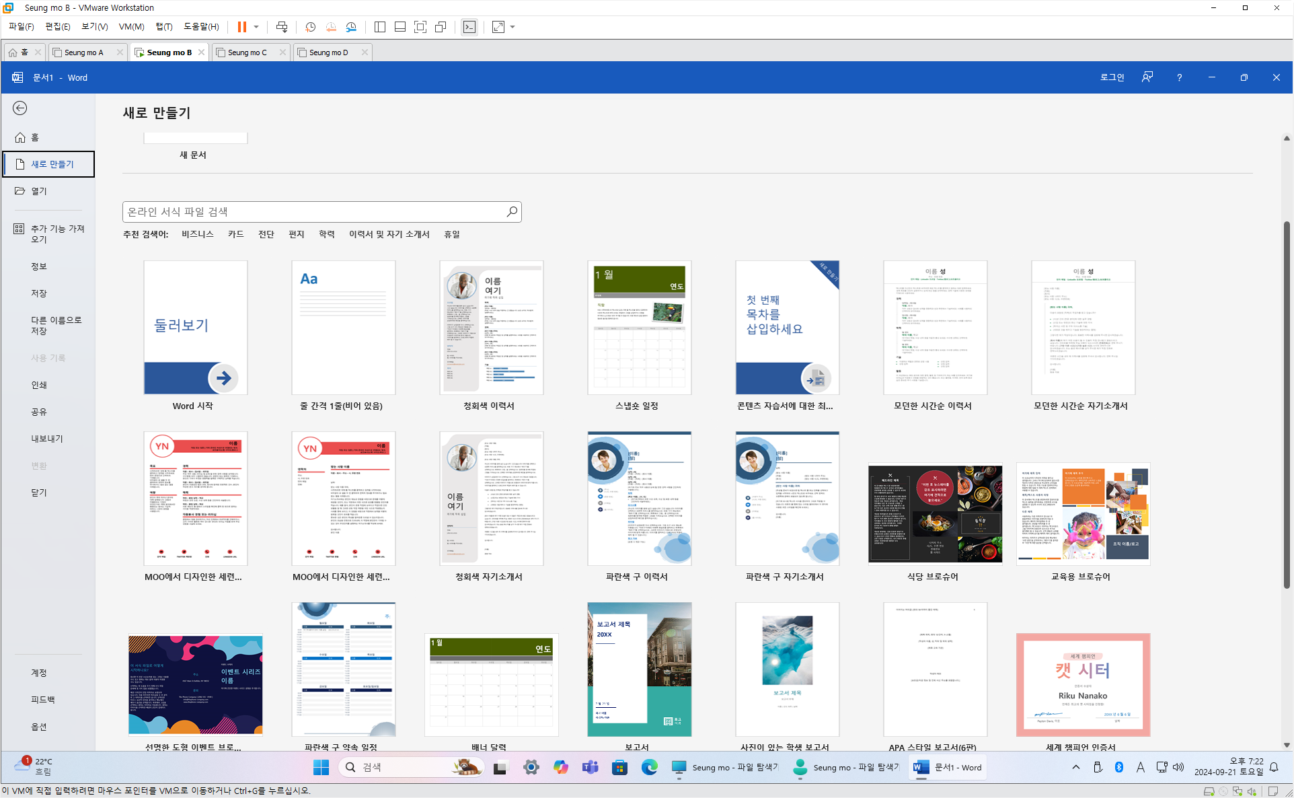Enter VMware full screen mode icon
This screenshot has height=798, width=1294.
(420, 27)
